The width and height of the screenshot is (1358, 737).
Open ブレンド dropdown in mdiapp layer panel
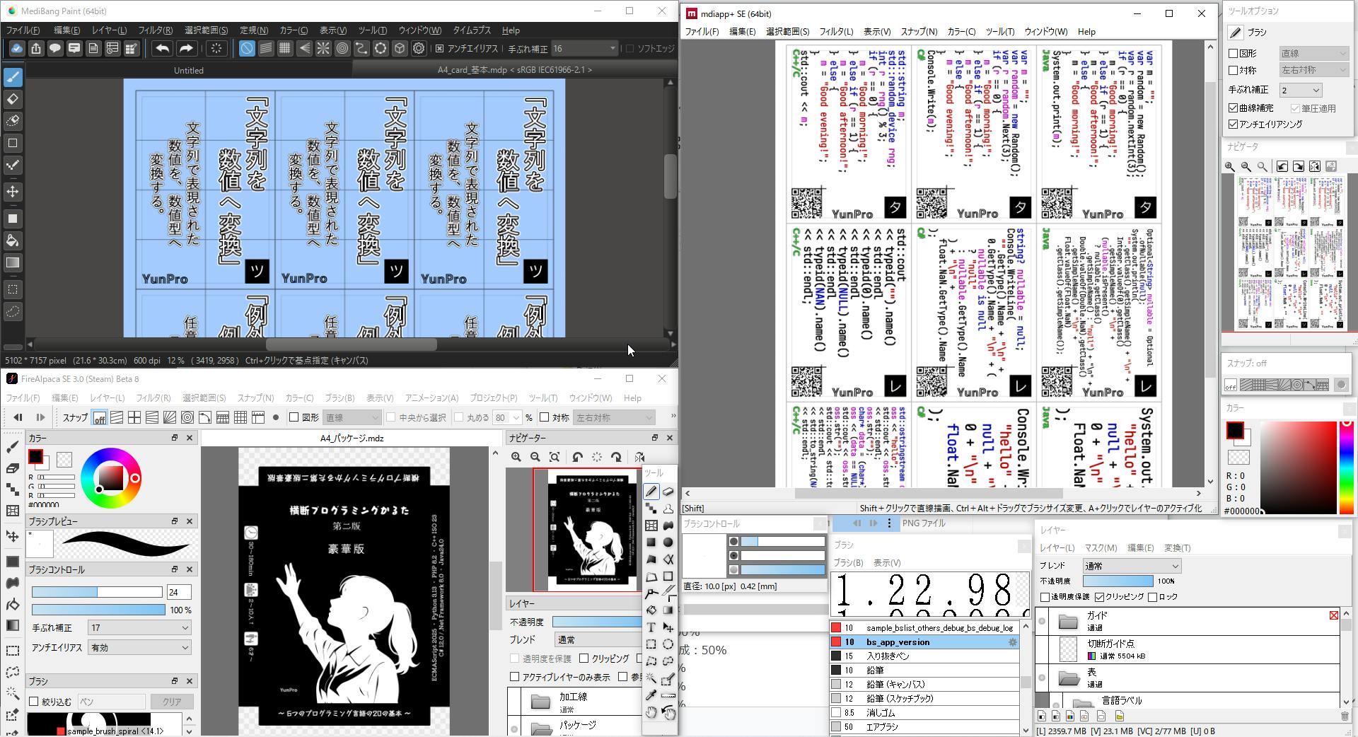[x=1132, y=566]
